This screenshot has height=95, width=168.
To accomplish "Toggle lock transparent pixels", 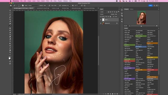I will (103, 17).
